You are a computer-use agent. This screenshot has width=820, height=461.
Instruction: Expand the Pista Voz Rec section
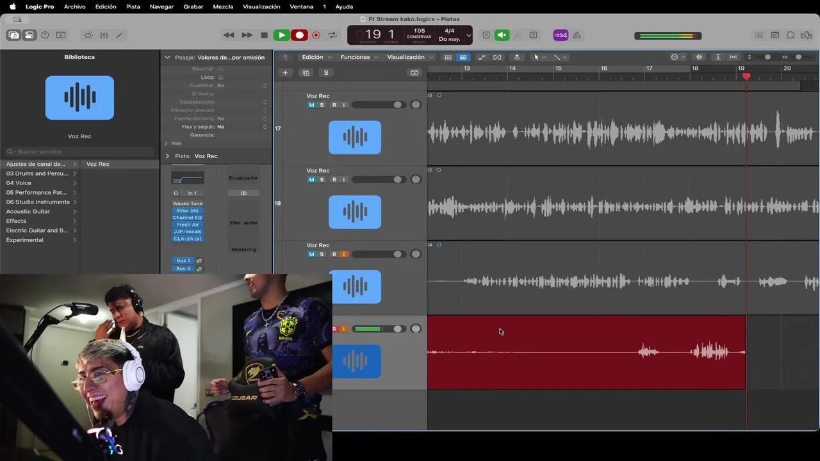point(167,156)
